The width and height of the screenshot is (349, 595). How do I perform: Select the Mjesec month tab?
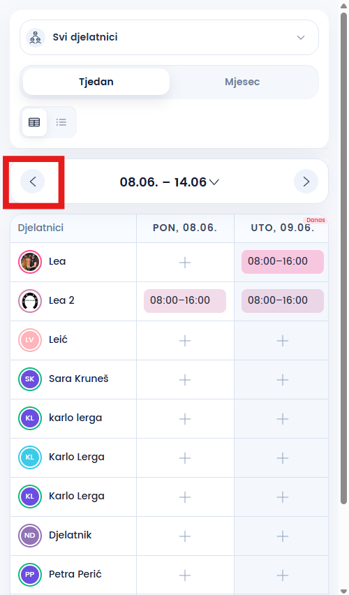tap(242, 82)
